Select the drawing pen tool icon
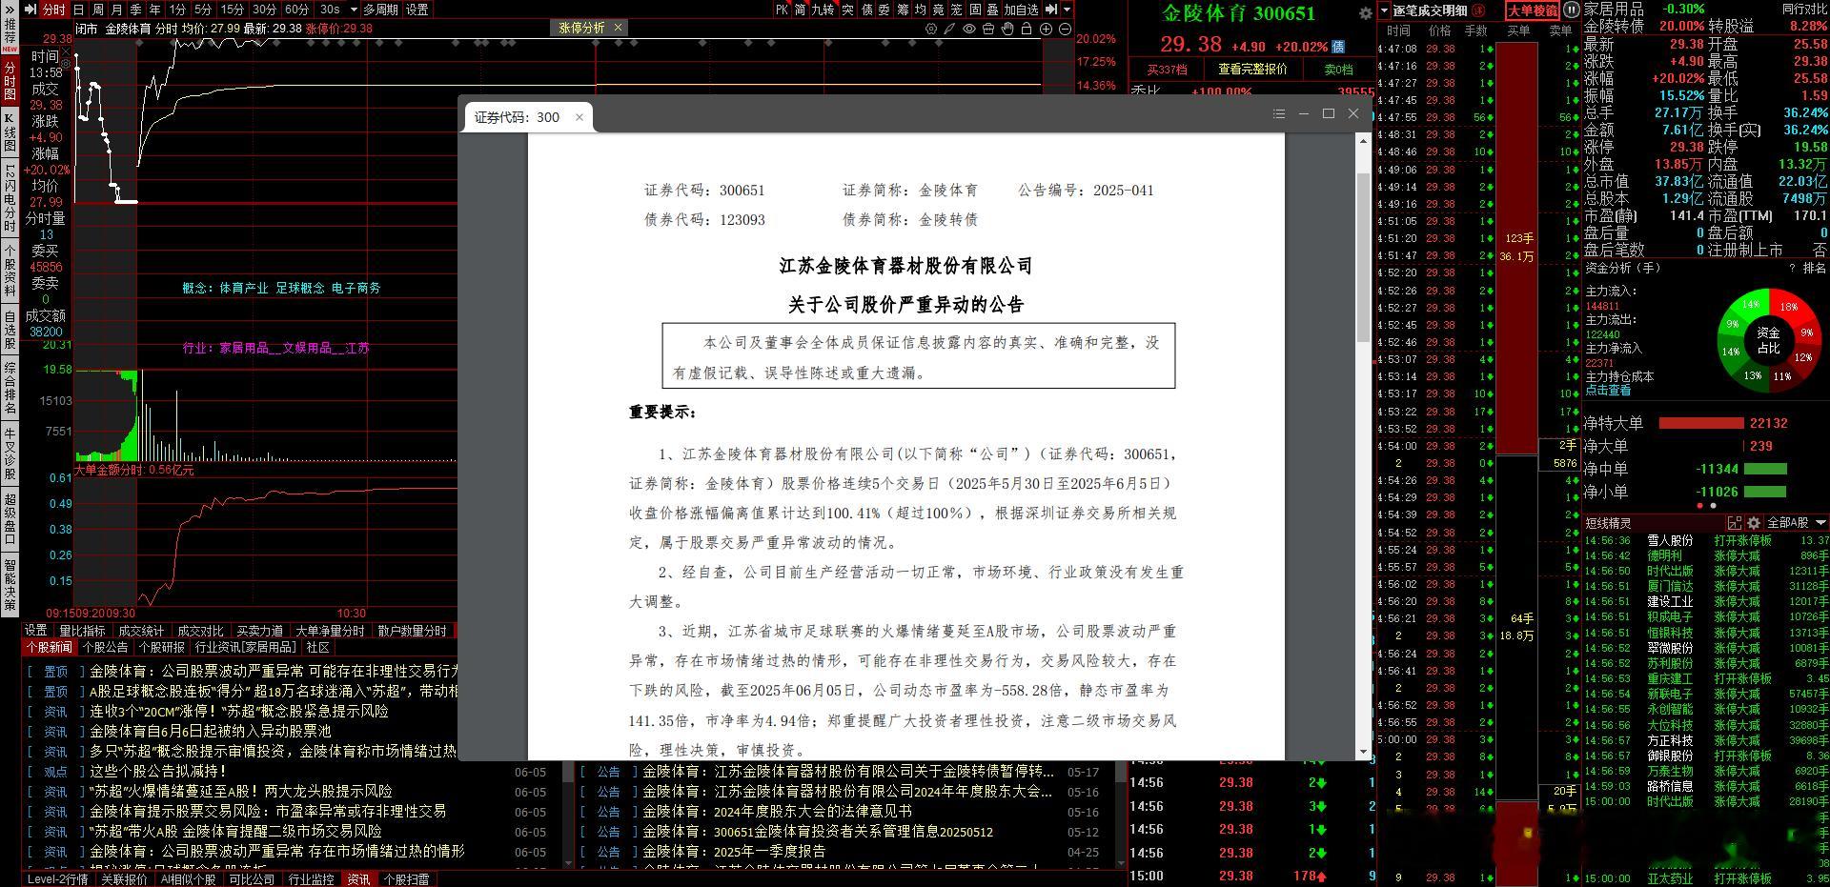1830x887 pixels. pos(950,29)
